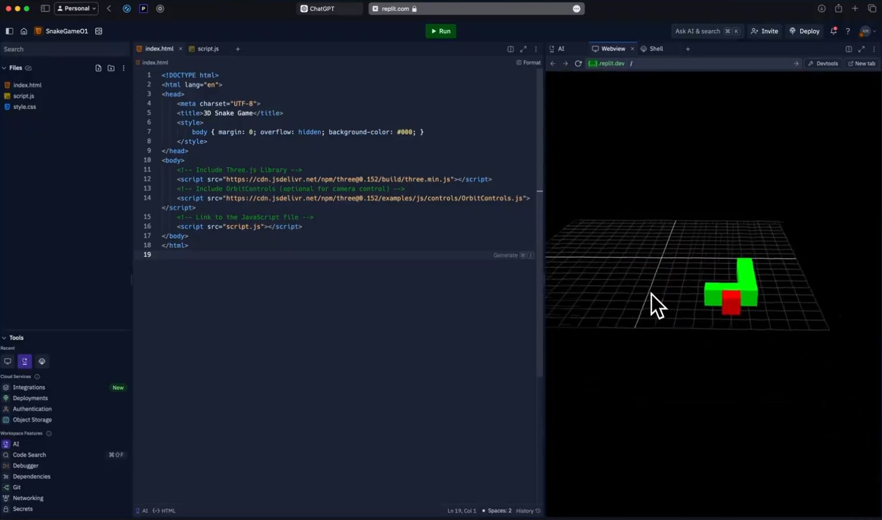Go back in the Webview

click(553, 63)
